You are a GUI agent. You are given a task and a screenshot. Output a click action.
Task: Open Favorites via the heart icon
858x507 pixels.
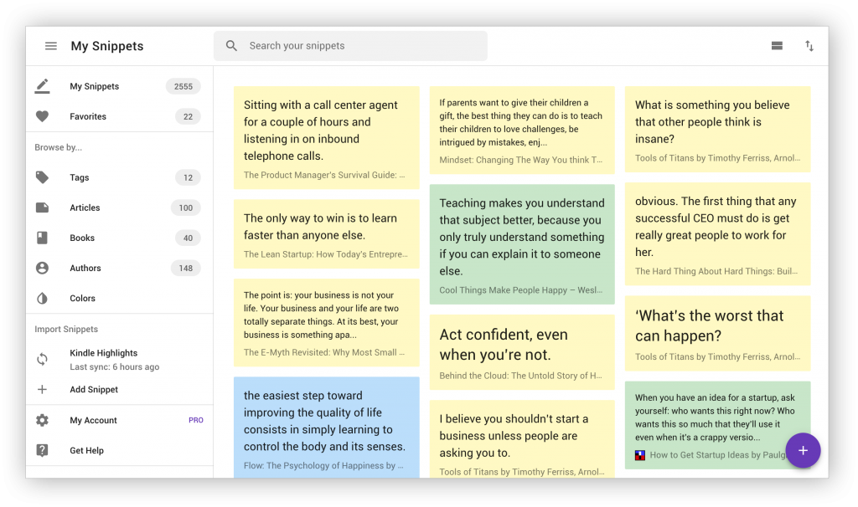click(42, 116)
